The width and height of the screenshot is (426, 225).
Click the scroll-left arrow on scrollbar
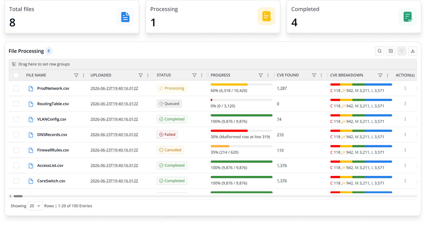(x=10, y=196)
